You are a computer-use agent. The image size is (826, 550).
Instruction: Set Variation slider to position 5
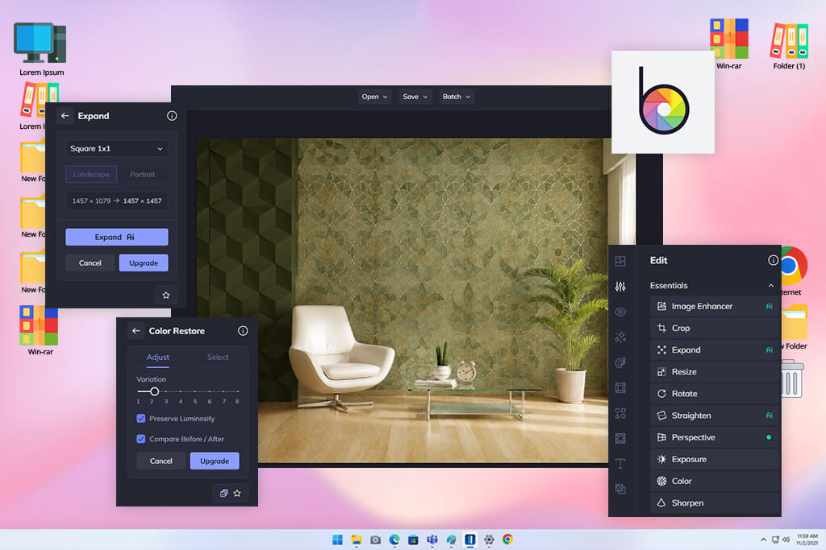click(x=195, y=391)
